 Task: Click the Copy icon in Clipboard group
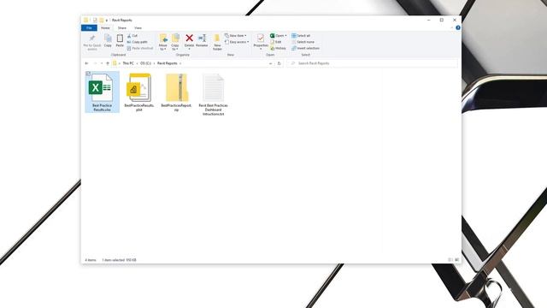[x=108, y=38]
